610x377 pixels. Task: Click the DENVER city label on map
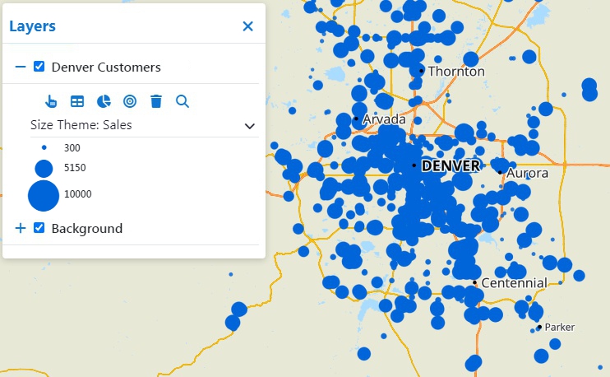450,165
